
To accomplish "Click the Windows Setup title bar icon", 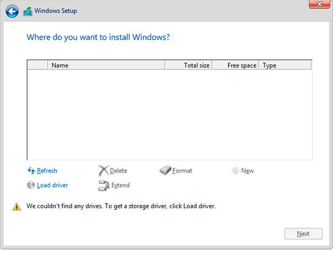I will tap(27, 11).
